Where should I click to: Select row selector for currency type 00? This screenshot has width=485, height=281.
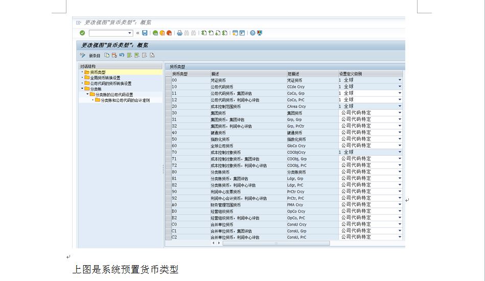pos(168,80)
